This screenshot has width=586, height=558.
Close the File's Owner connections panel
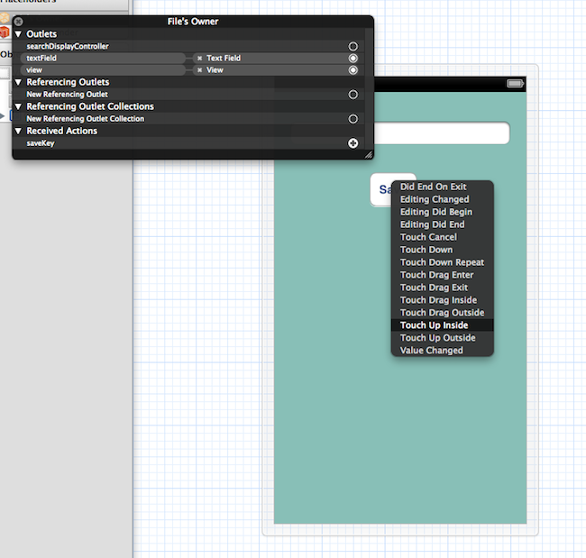pyautogui.click(x=19, y=22)
